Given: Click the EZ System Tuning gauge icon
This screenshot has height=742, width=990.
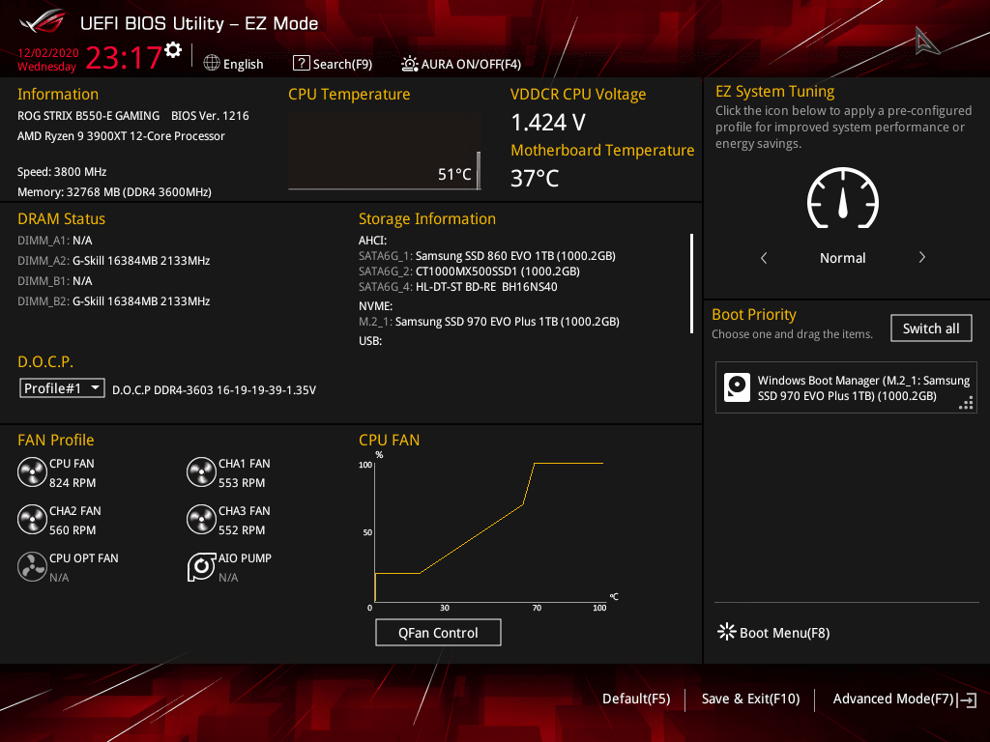Looking at the screenshot, I should click(843, 198).
